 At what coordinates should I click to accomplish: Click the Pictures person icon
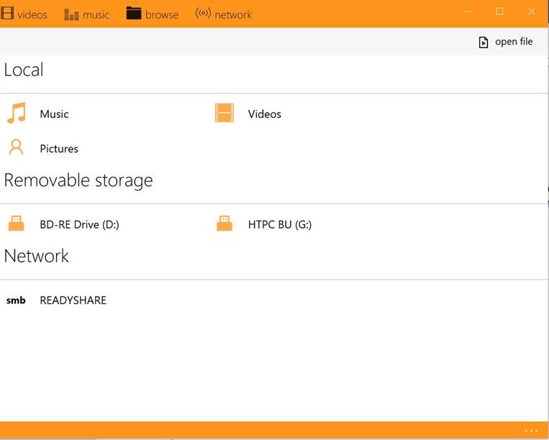(x=16, y=147)
